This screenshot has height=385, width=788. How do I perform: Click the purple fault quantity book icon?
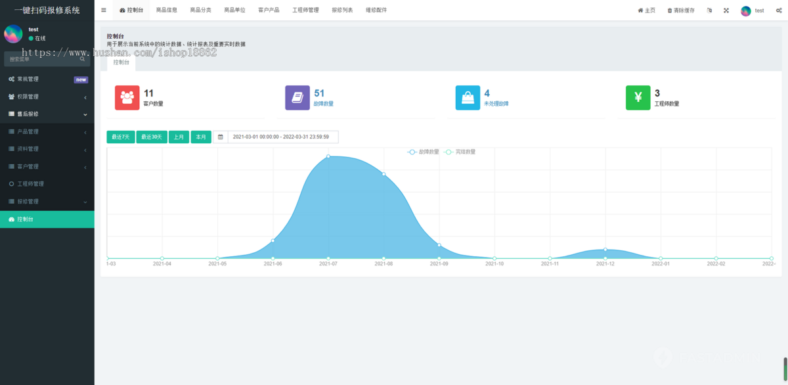coord(297,99)
